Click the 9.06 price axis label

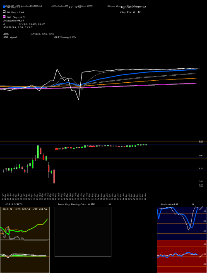pyautogui.click(x=200, y=156)
